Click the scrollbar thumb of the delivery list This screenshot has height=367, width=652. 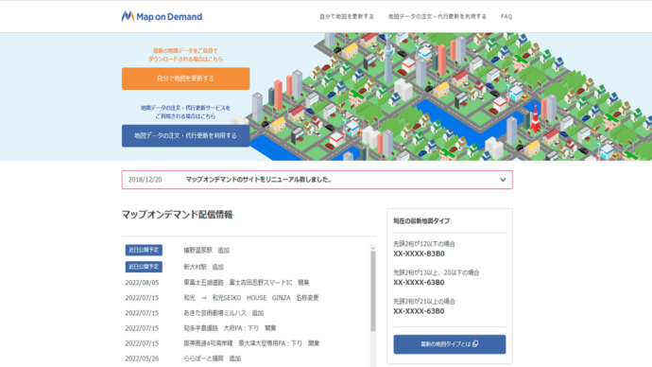click(373, 291)
